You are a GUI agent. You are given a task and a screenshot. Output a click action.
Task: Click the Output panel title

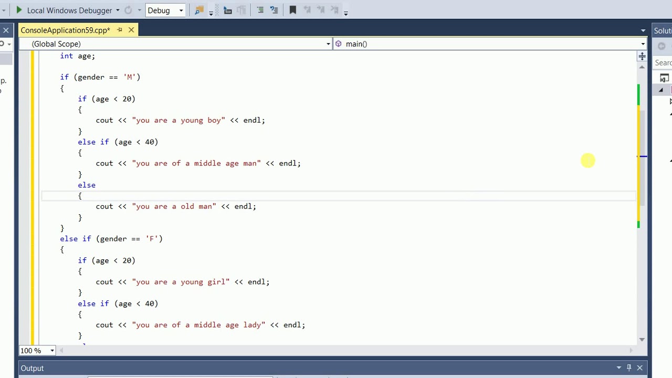(32, 368)
